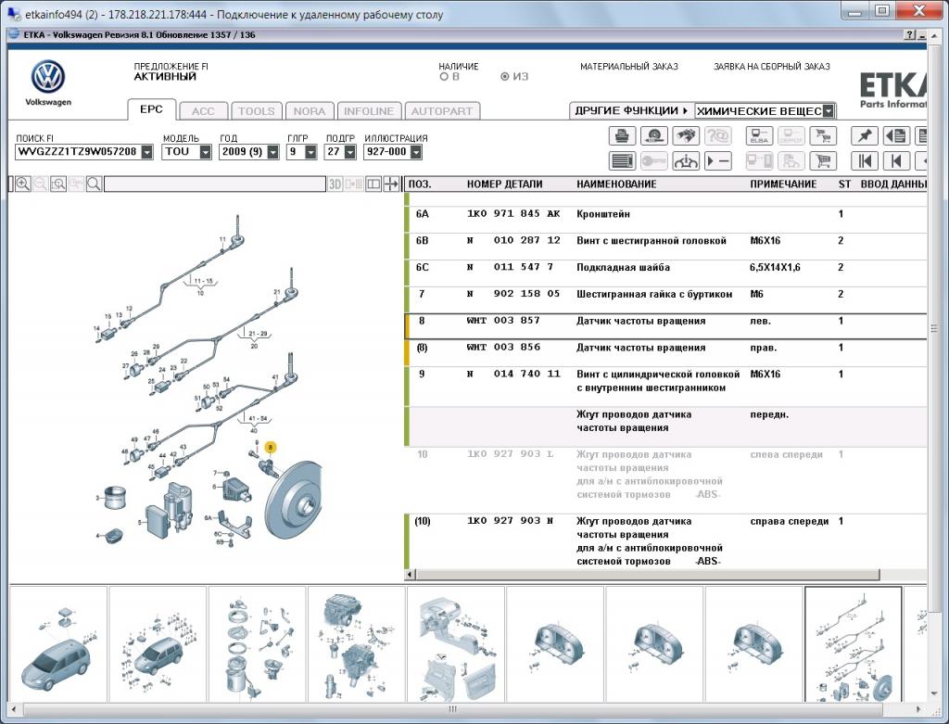Select row 6A part 1K0 971 845 AK
949x724 pixels.
point(665,220)
